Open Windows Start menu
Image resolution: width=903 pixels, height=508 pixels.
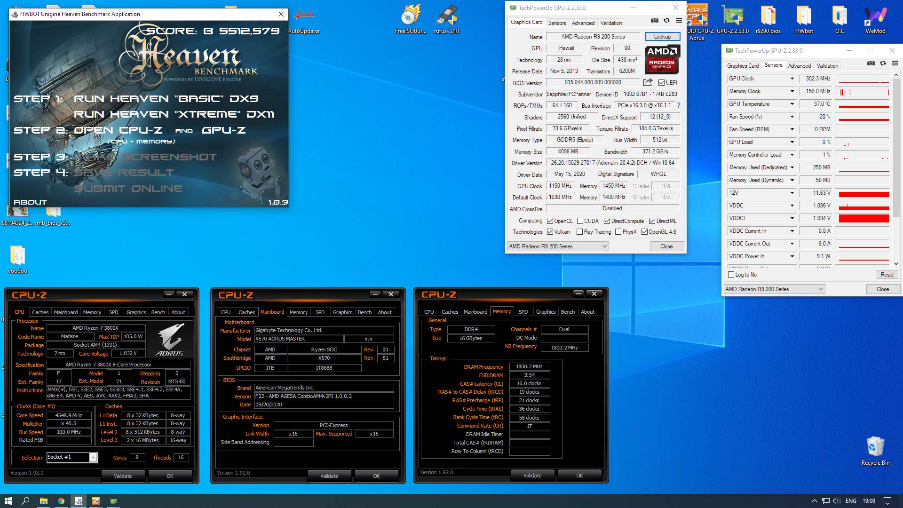coord(8,501)
